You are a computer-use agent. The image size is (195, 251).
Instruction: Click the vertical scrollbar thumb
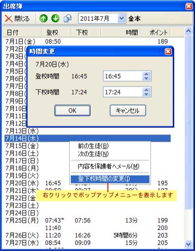coord(188,122)
